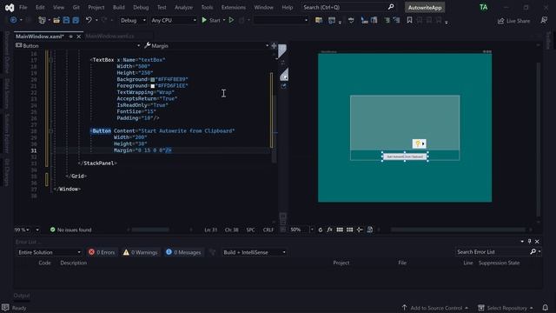Open the Debug menu
The width and height of the screenshot is (556, 313).
(x=141, y=7)
